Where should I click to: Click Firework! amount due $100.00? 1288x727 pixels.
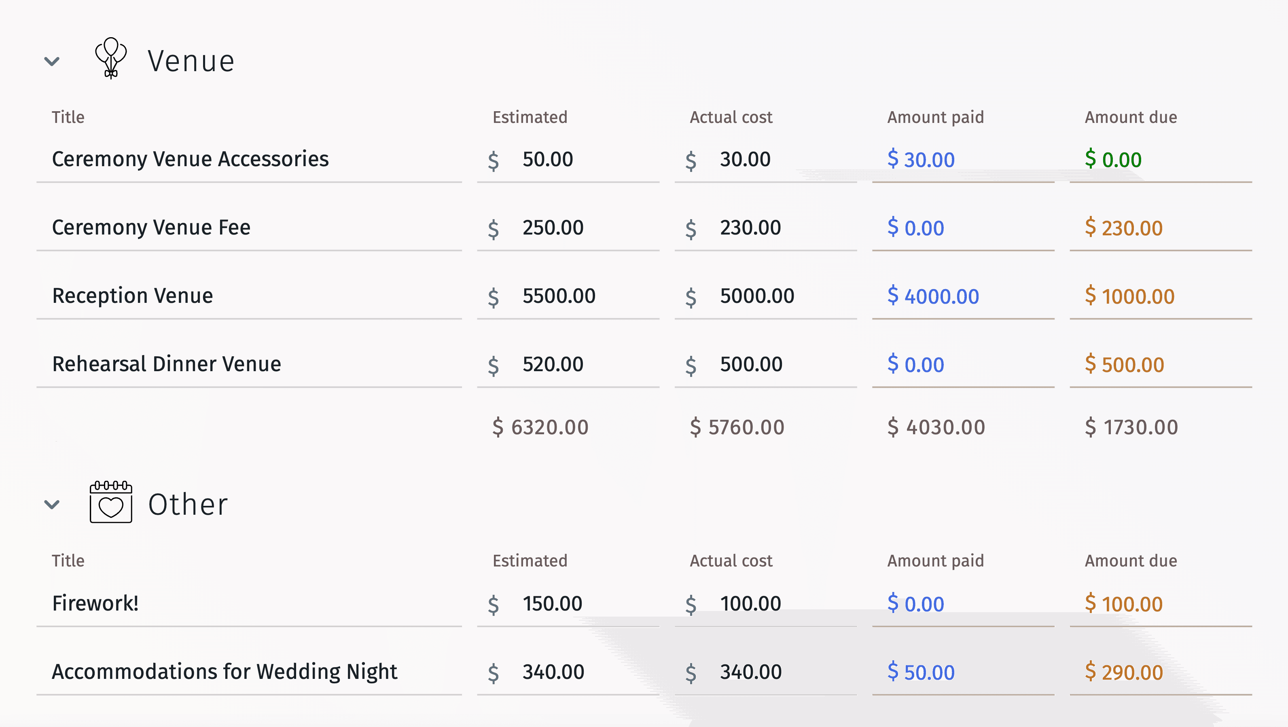(1123, 604)
